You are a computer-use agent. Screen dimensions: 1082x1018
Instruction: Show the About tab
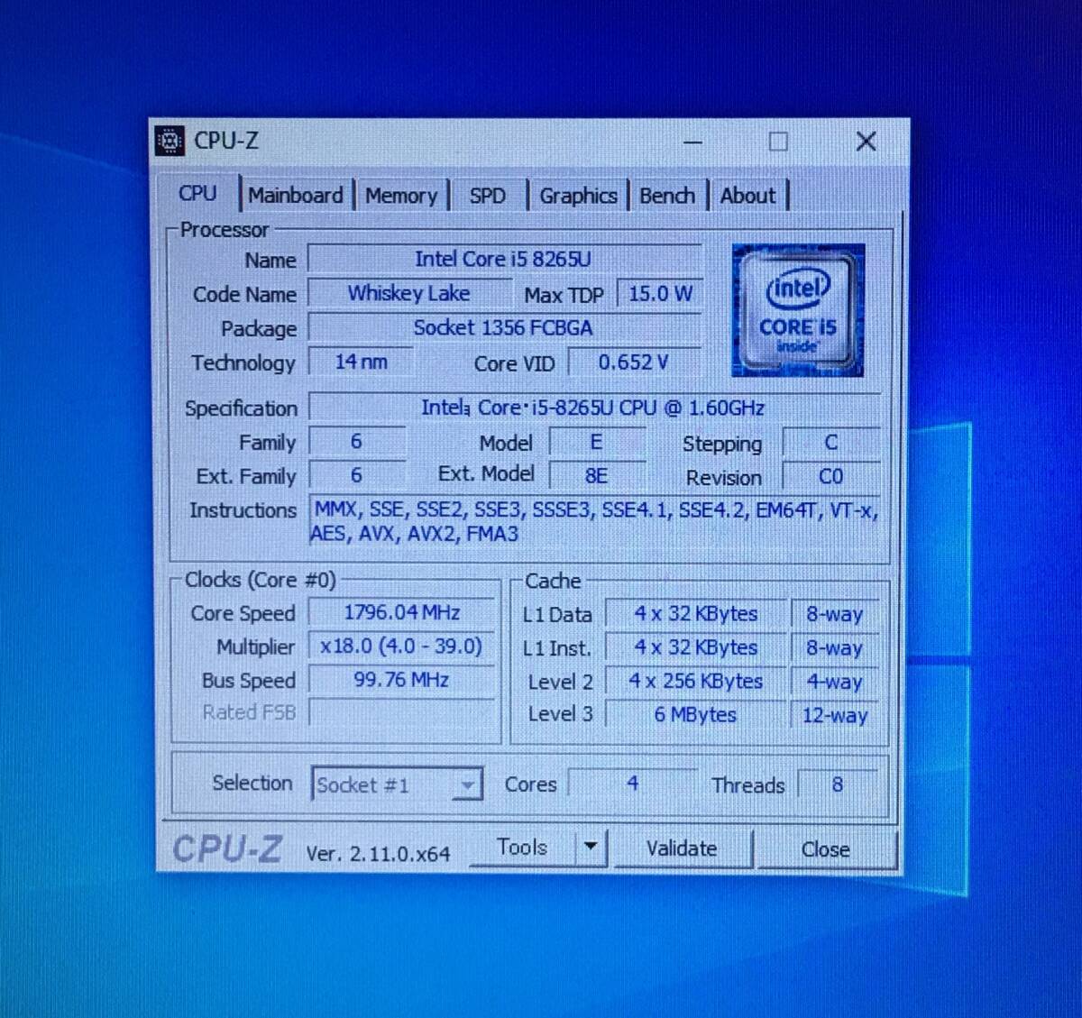pos(747,195)
